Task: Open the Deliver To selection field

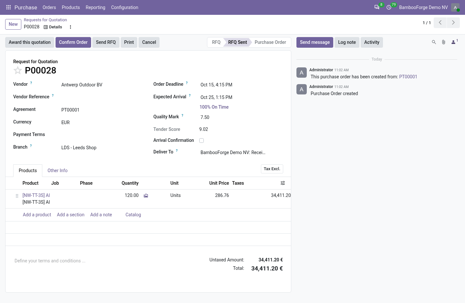Action: pyautogui.click(x=241, y=152)
